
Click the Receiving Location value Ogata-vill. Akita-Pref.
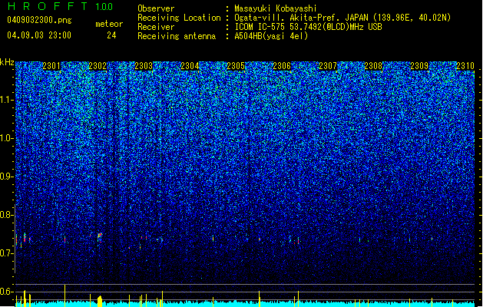click(x=287, y=18)
